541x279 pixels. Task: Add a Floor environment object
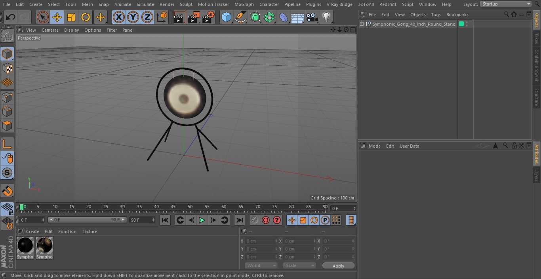(298, 17)
